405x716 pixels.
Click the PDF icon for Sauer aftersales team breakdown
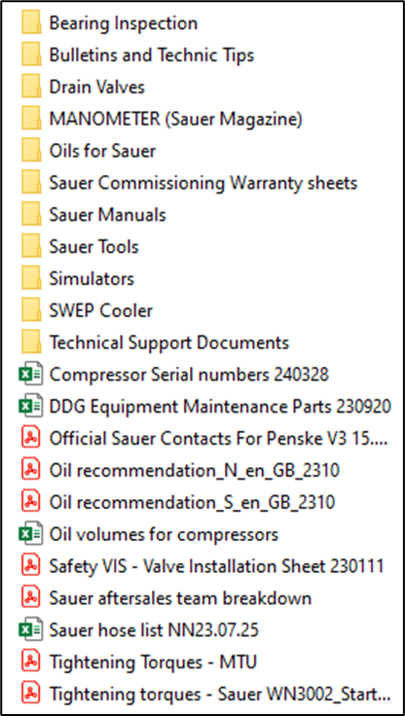coord(31,598)
